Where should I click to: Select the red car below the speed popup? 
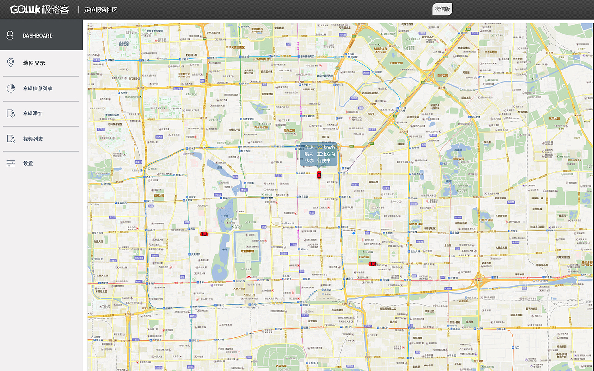click(319, 174)
